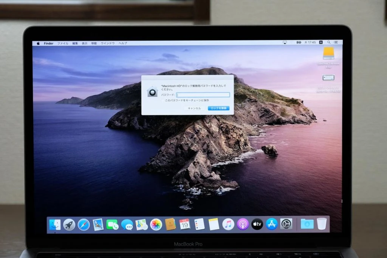This screenshot has height=258, width=387.
Task: Launch the Music app icon
Action: 228,224
